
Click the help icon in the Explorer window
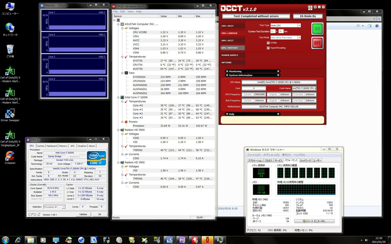(x=377, y=26)
